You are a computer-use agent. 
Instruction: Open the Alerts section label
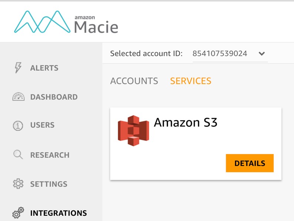click(x=44, y=68)
